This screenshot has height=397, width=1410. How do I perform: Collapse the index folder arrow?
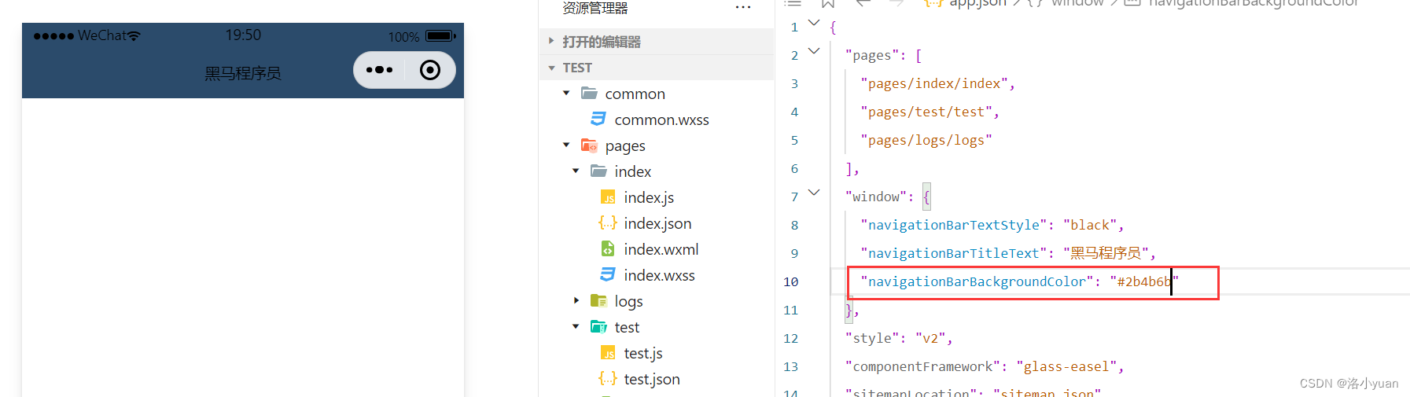pyautogui.click(x=576, y=171)
